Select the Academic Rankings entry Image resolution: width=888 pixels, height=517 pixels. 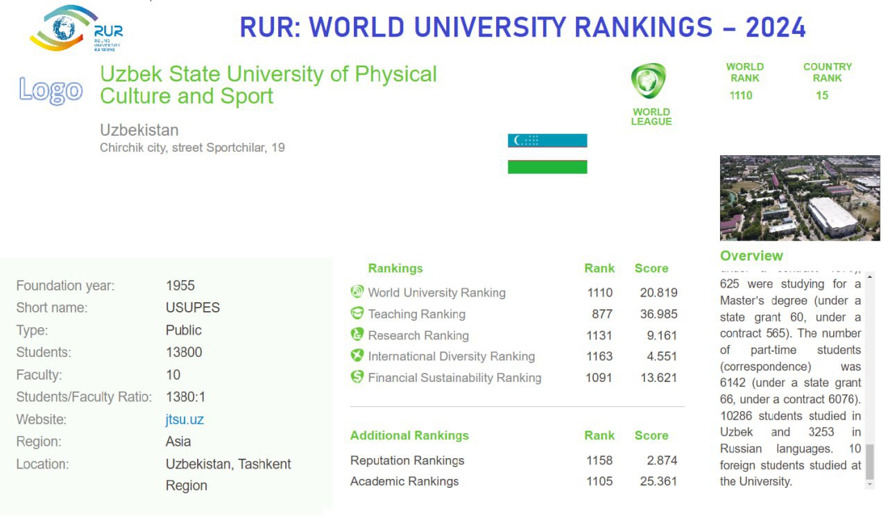coord(404,481)
